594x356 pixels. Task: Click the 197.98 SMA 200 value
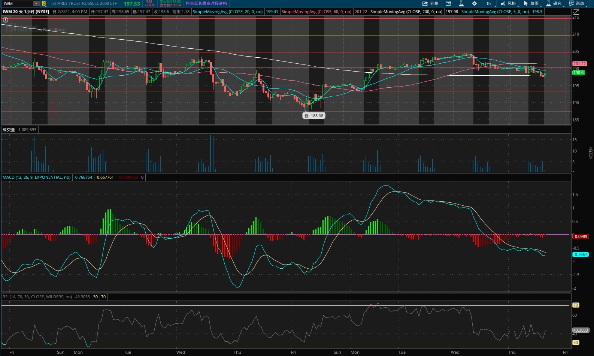pyautogui.click(x=452, y=12)
